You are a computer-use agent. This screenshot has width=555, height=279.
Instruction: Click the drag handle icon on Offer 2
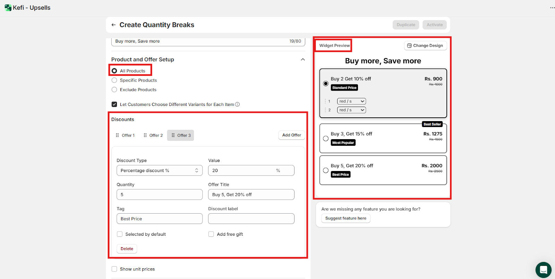[145, 135]
